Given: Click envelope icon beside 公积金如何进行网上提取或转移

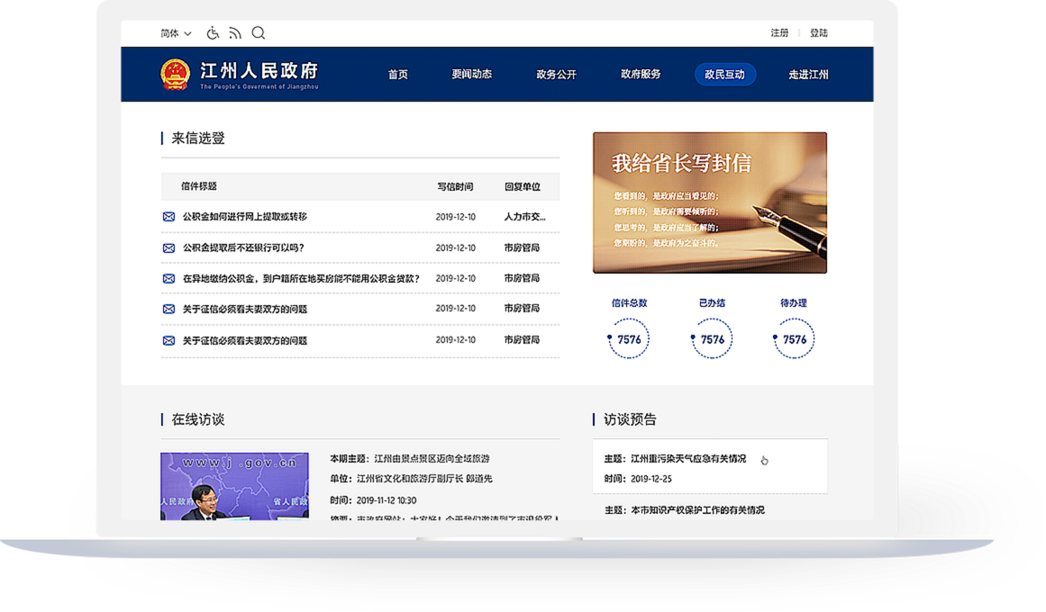Looking at the screenshot, I should pyautogui.click(x=168, y=217).
